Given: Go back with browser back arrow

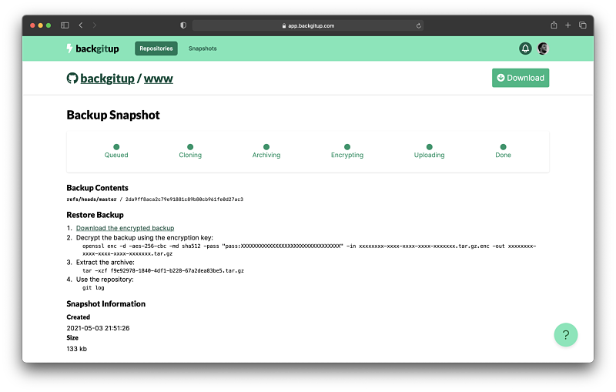Looking at the screenshot, I should coord(82,25).
